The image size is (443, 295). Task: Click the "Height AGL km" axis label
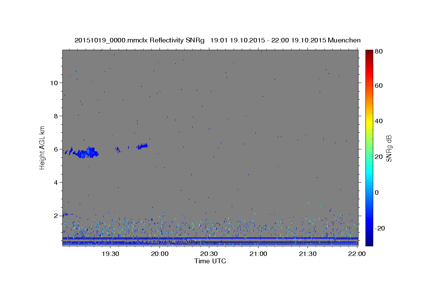pos(42,147)
